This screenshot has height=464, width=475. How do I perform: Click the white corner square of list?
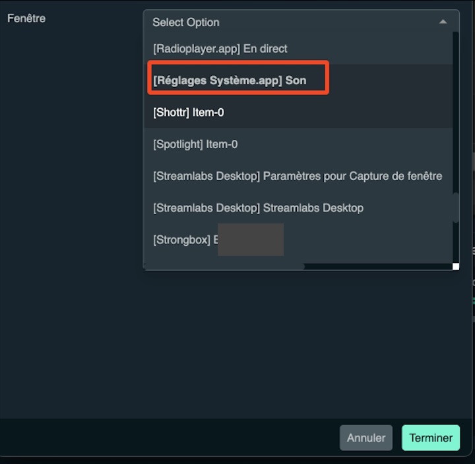[x=456, y=266]
